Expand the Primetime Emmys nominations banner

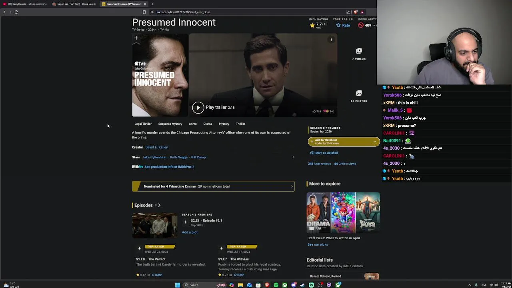tap(213, 186)
